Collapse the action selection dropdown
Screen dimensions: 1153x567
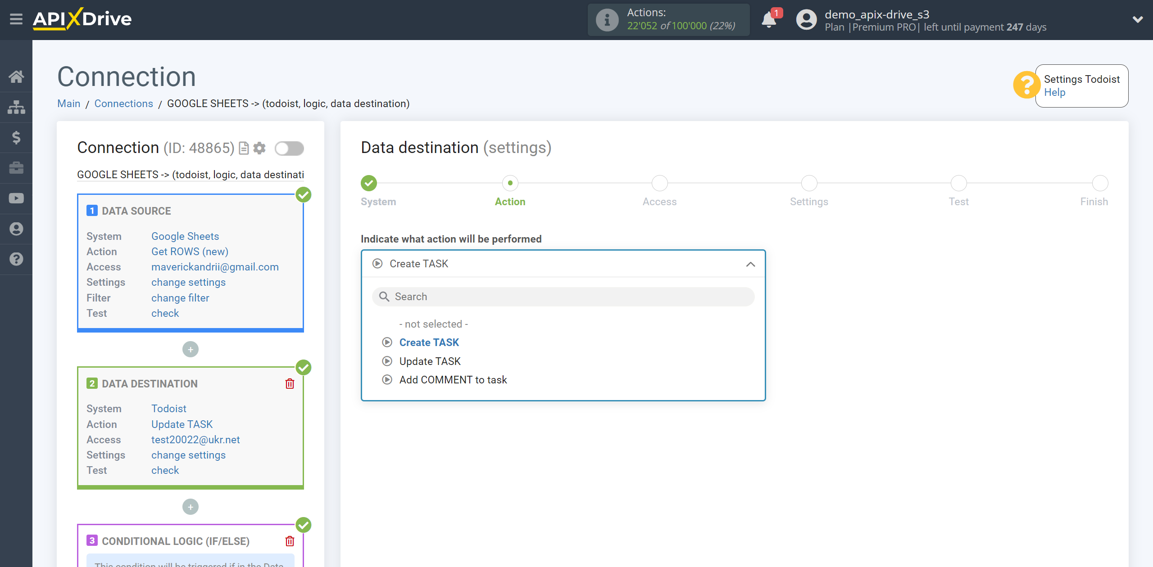(750, 264)
